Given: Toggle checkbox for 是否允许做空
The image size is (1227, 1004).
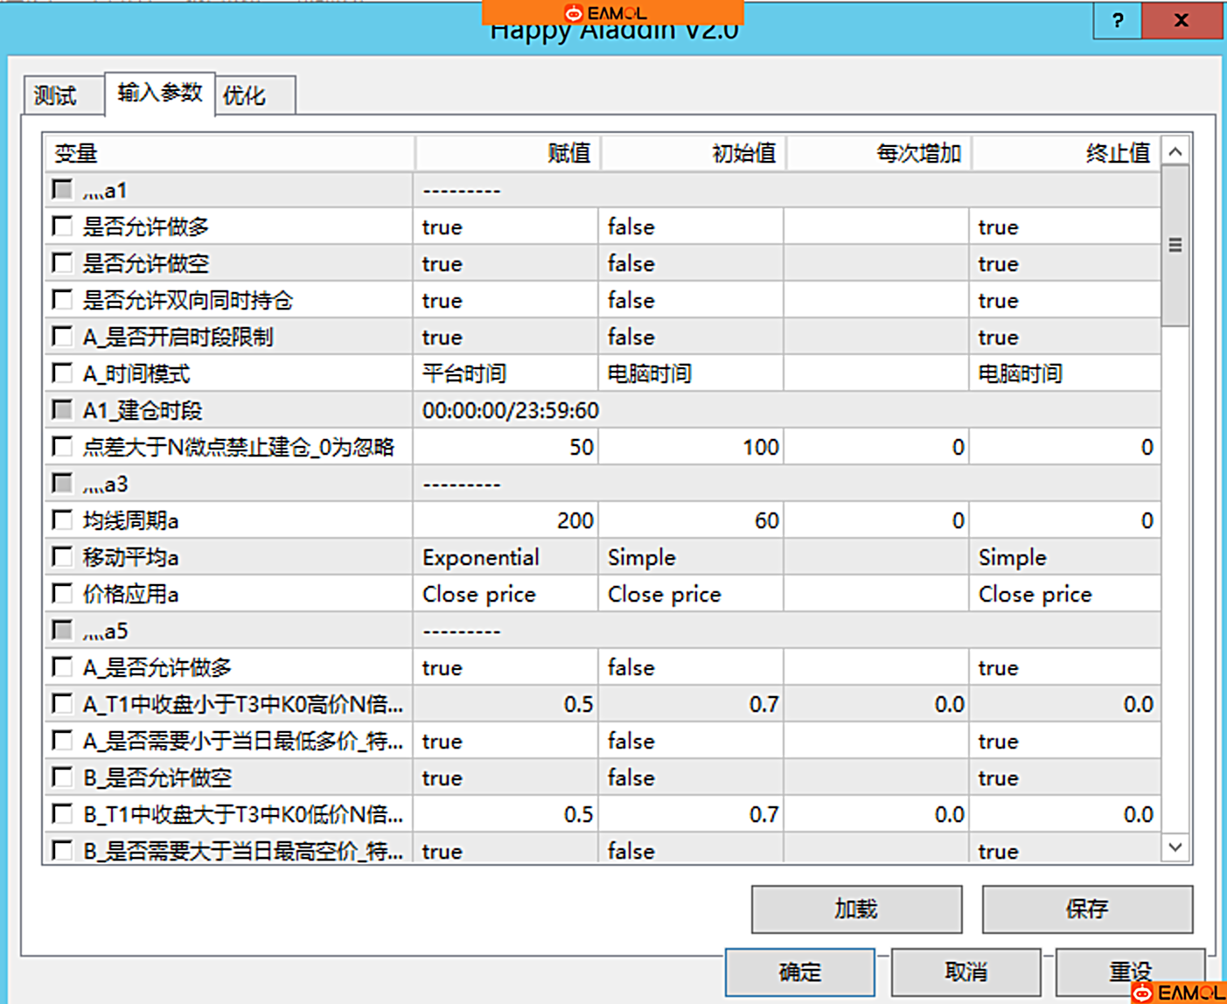Looking at the screenshot, I should click(62, 263).
